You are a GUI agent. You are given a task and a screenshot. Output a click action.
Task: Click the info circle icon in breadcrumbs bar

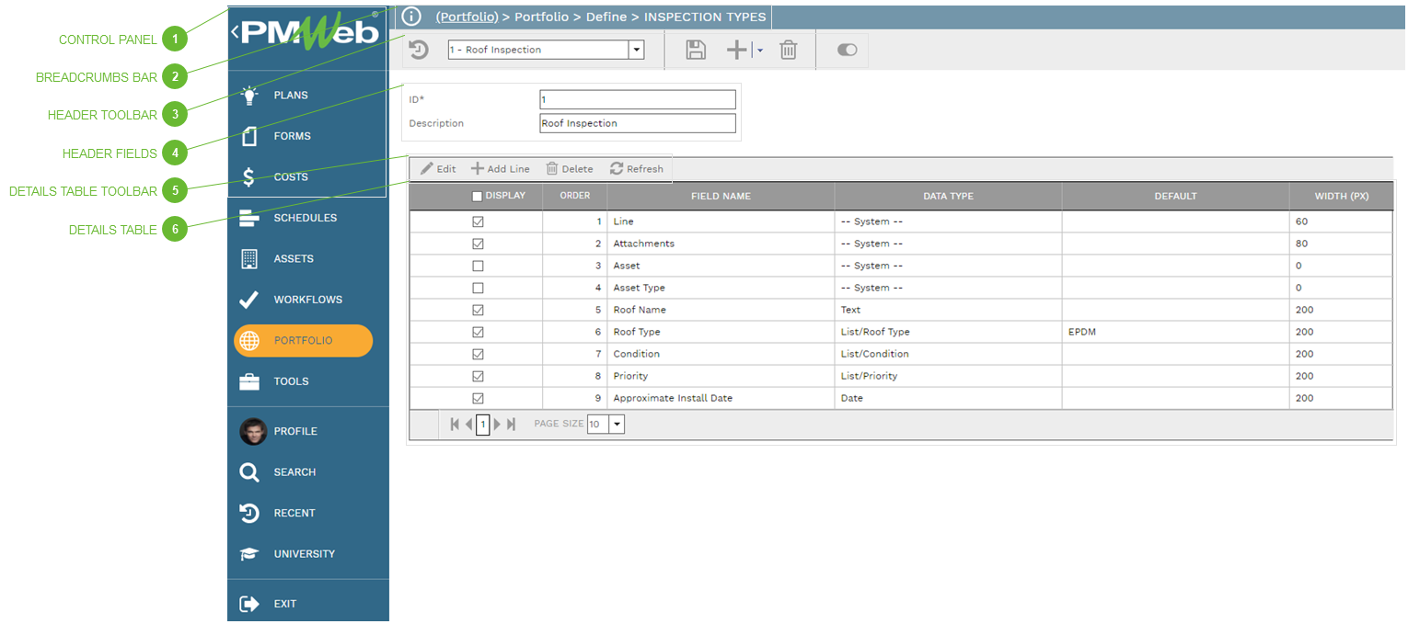[x=411, y=17]
